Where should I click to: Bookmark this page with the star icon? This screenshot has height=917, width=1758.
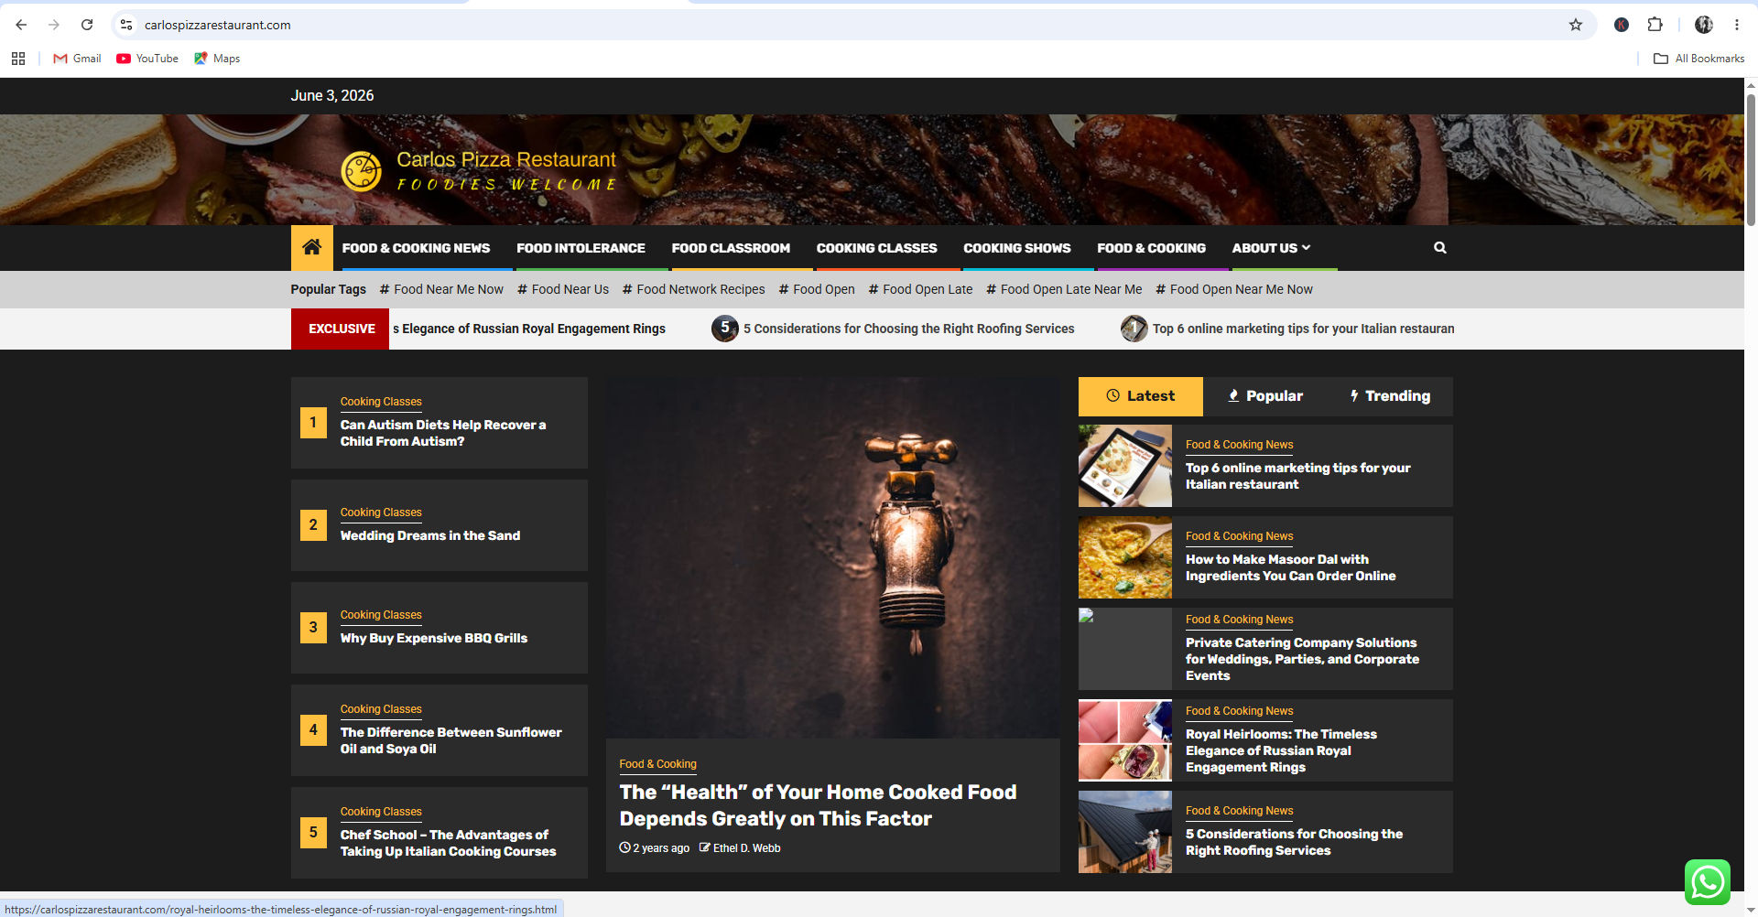(x=1576, y=25)
